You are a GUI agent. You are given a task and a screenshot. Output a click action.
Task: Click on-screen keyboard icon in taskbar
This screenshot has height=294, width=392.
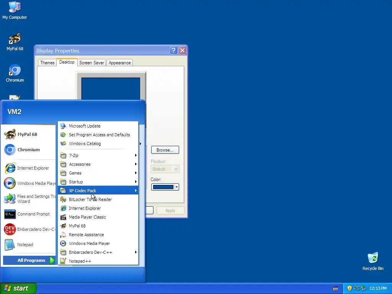(x=335, y=289)
